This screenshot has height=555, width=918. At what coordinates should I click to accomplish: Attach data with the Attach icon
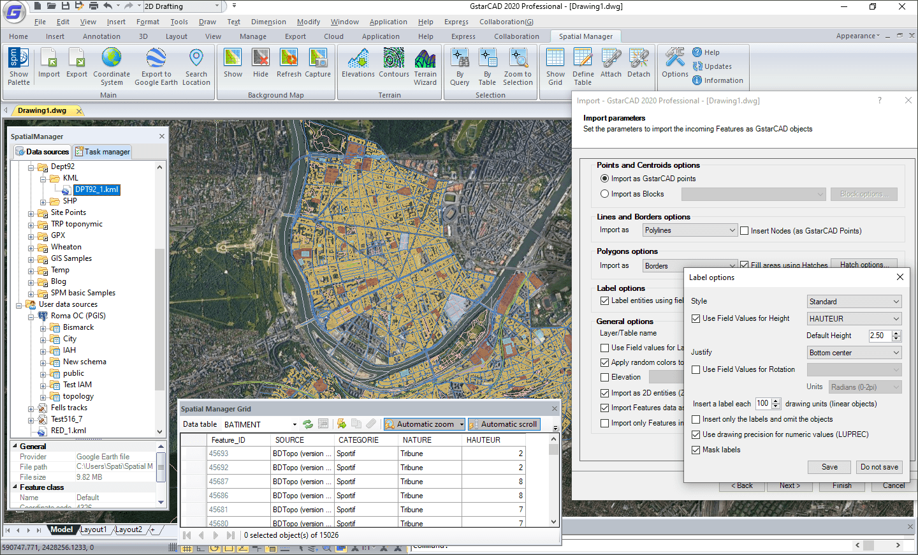point(611,63)
